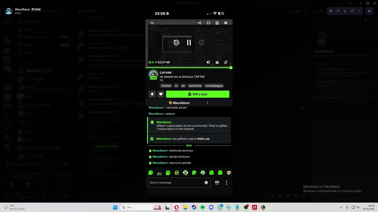378x212 pixels.
Task: Open the chat three-dot options menu
Action: point(227,183)
